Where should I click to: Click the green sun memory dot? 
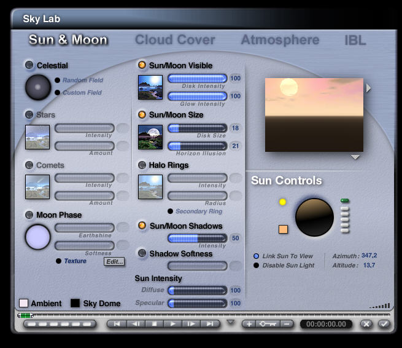tap(344, 200)
